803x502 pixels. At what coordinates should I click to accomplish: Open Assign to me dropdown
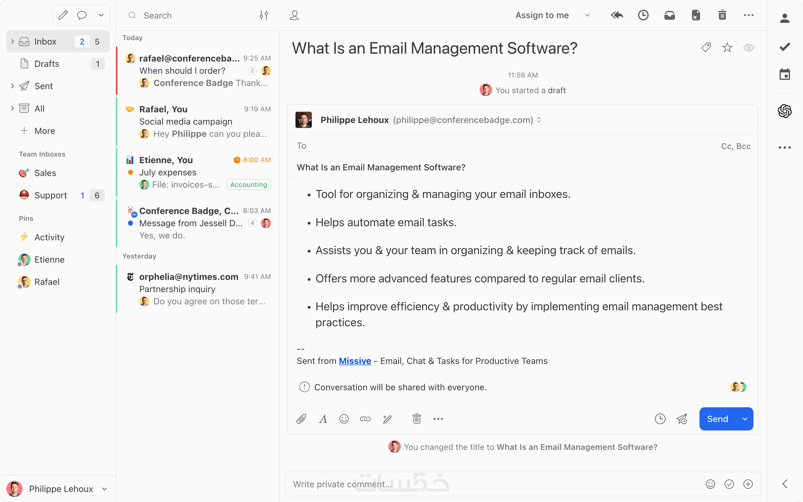click(x=587, y=15)
